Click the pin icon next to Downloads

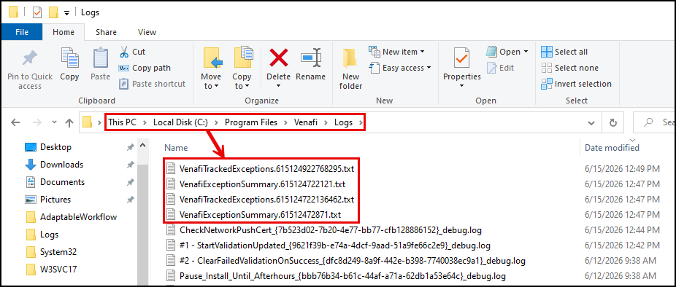[130, 165]
